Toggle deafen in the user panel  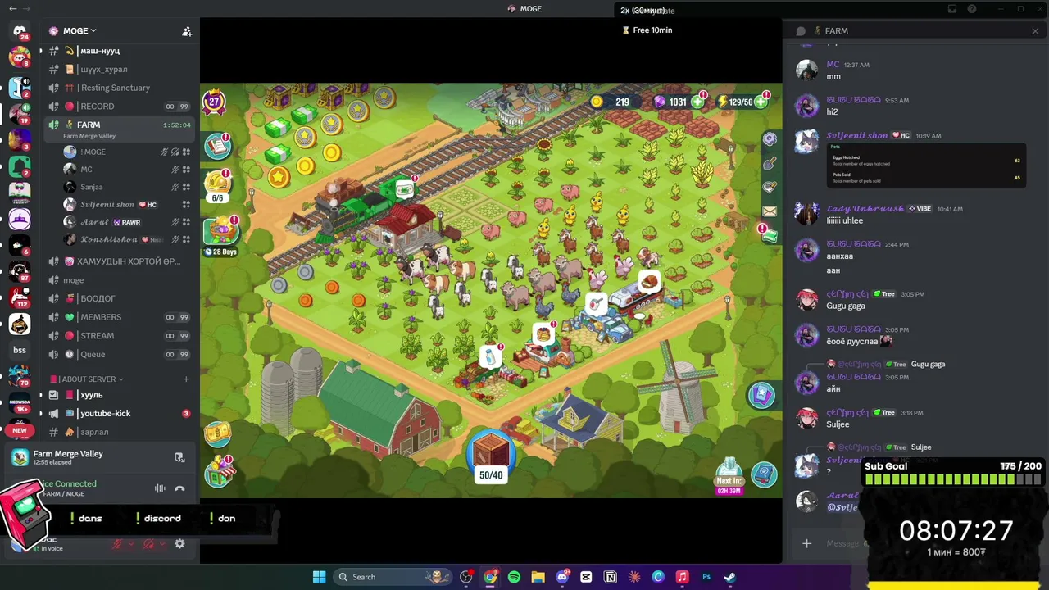(x=148, y=543)
